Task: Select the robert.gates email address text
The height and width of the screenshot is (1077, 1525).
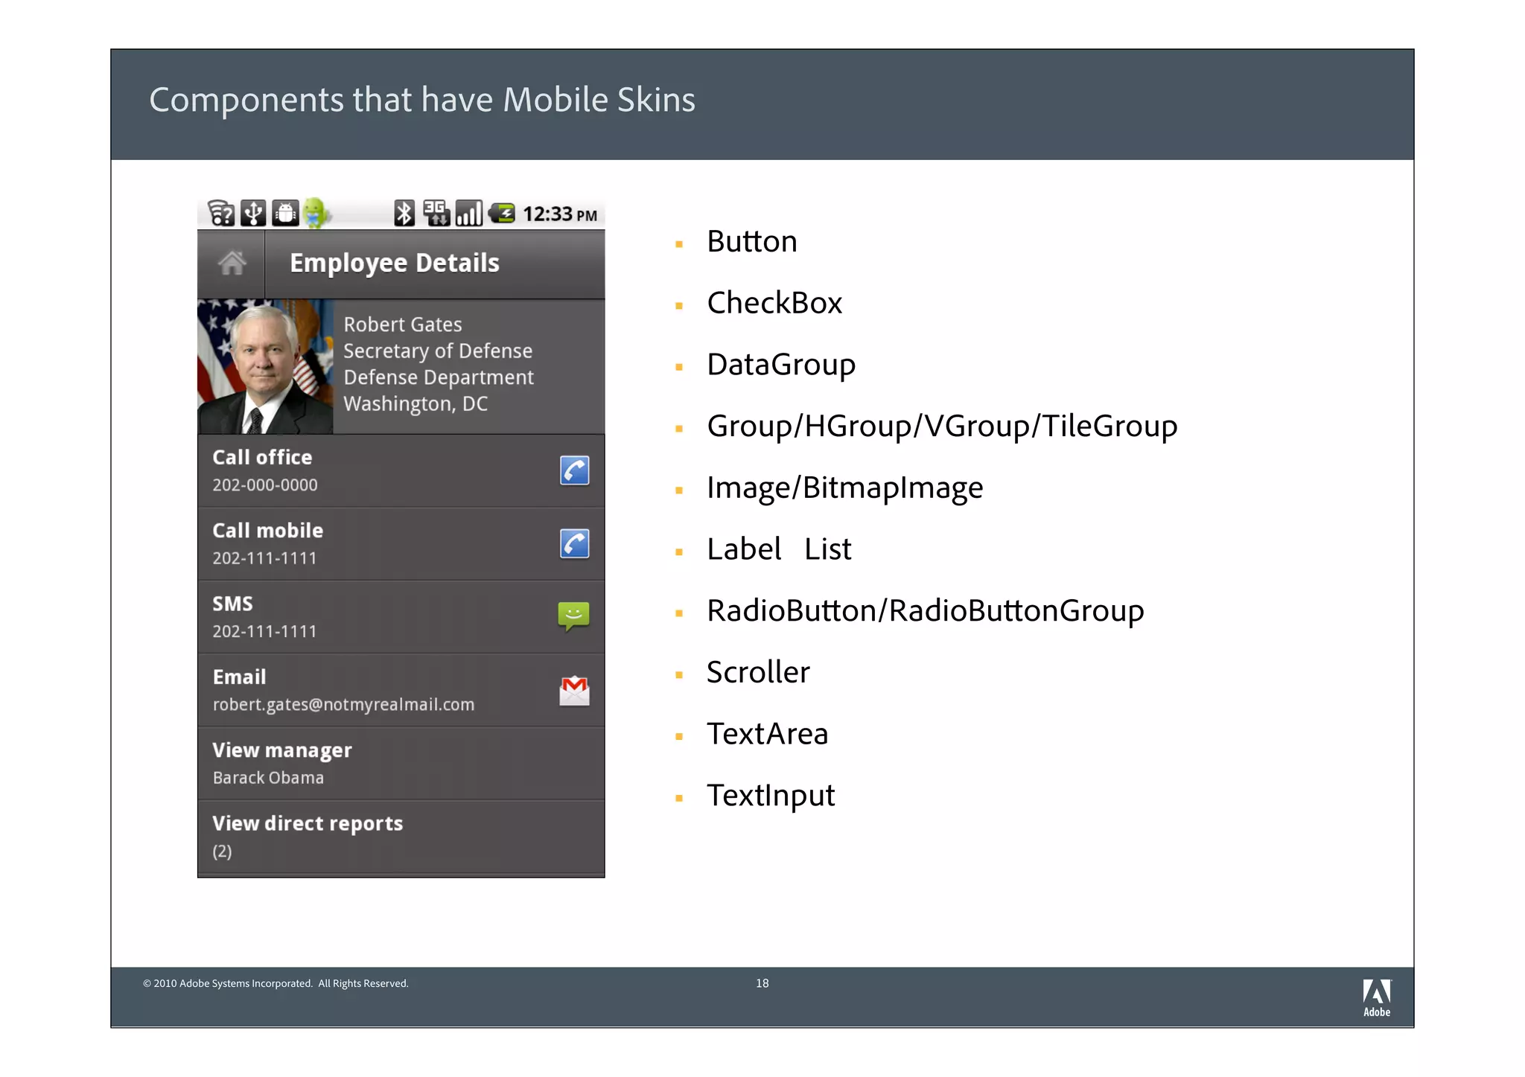Action: pyautogui.click(x=343, y=704)
